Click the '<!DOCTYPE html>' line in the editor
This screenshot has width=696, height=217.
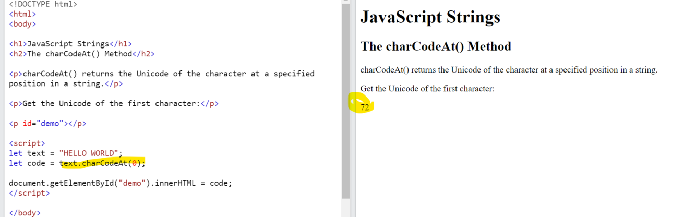[43, 4]
